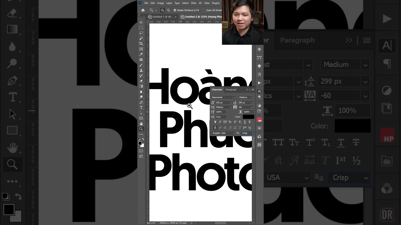Image resolution: width=401 pixels, height=225 pixels.
Task: Open the text Color swatch
Action: 248,117
